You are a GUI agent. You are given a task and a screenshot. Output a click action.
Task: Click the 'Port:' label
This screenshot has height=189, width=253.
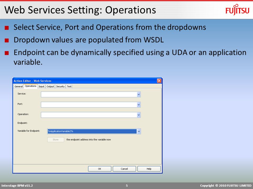pyautogui.click(x=20, y=104)
